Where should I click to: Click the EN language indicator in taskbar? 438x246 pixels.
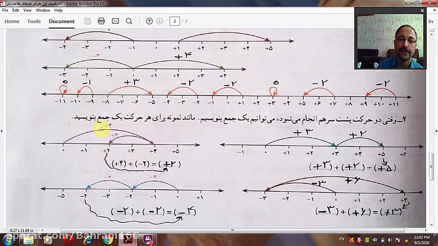[342, 239]
